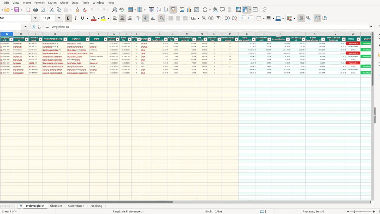Sort descending
Image resolution: width=380 pixels, height=214 pixels.
[166, 10]
